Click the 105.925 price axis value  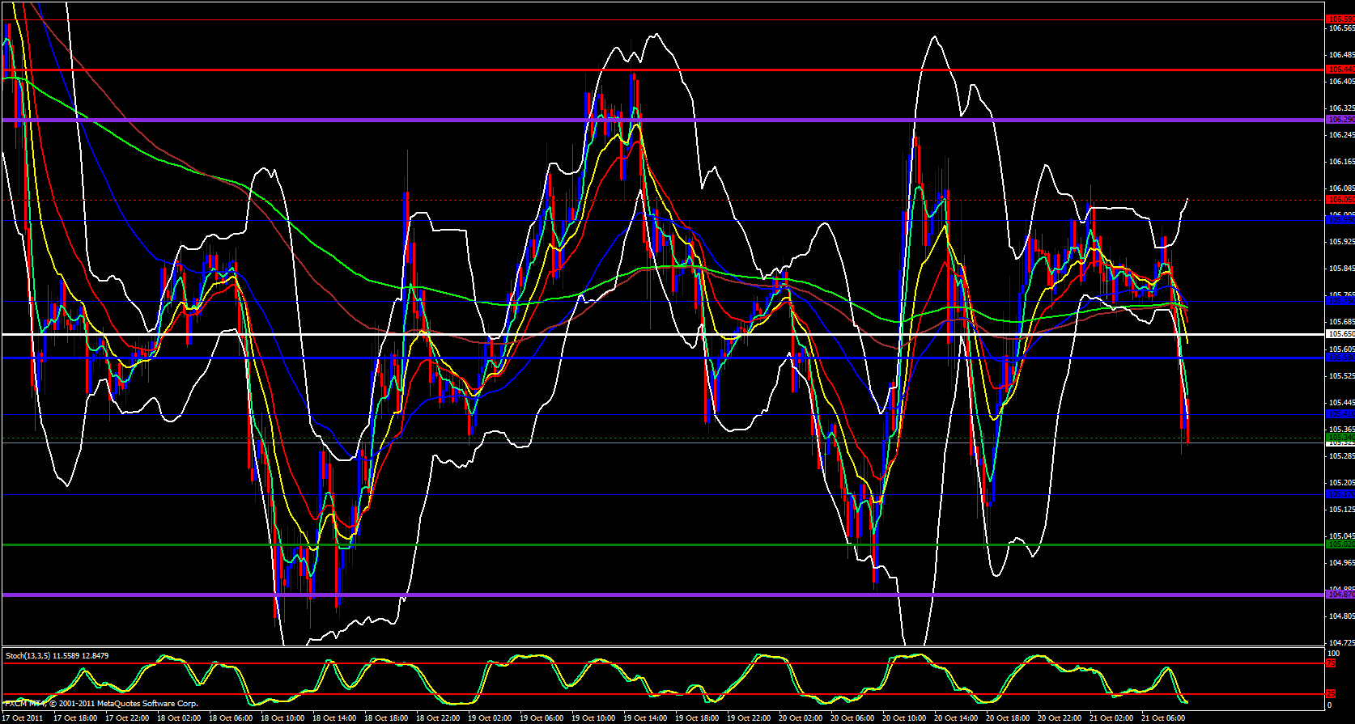click(x=1341, y=242)
